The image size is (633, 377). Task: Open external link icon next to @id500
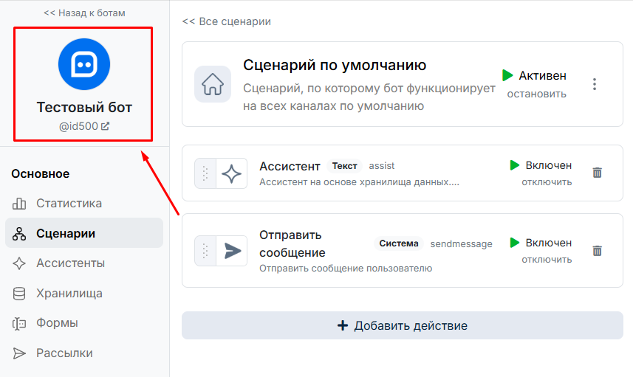click(x=105, y=126)
